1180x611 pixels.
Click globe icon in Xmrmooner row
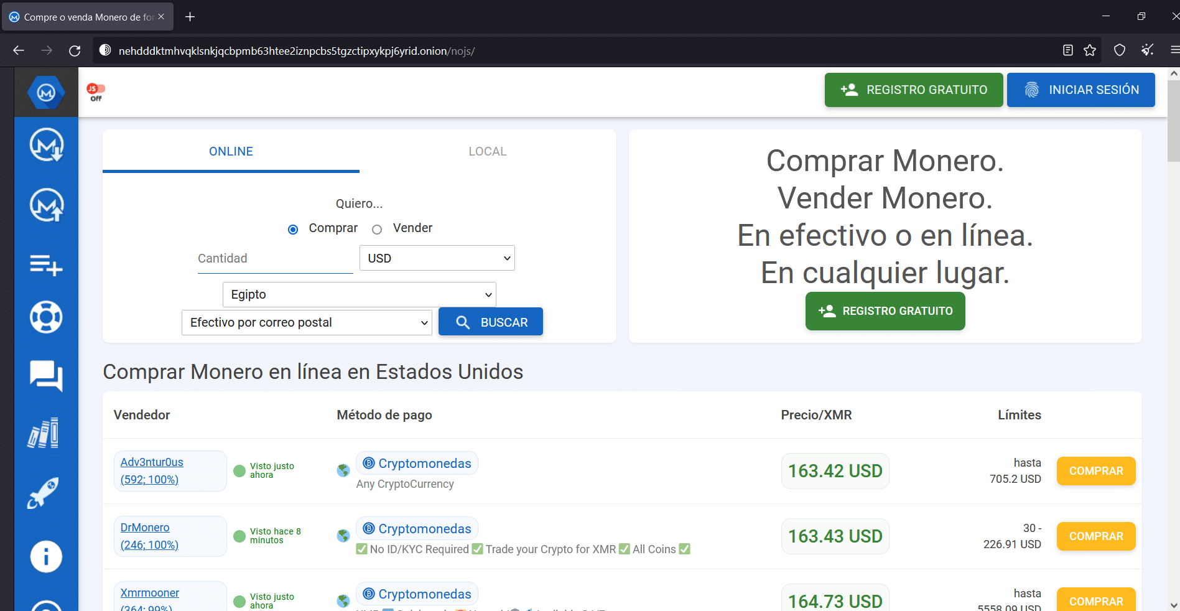343,601
